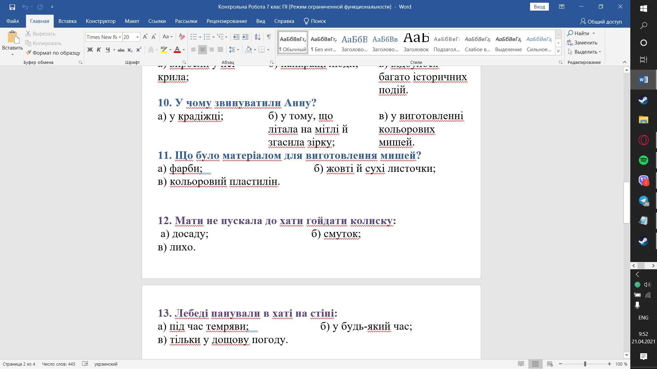The height and width of the screenshot is (369, 657).
Task: Apply subscript formatting
Action: (130, 50)
